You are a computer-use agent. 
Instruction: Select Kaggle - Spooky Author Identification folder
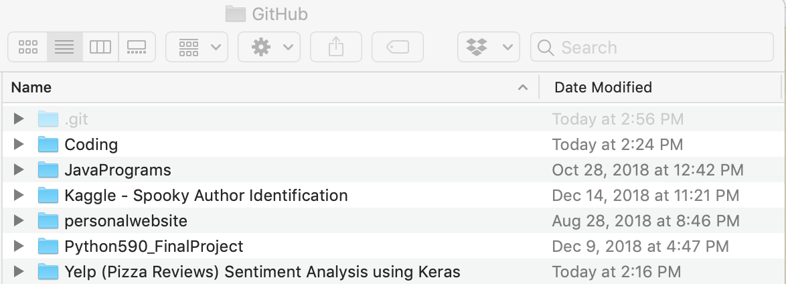(206, 196)
